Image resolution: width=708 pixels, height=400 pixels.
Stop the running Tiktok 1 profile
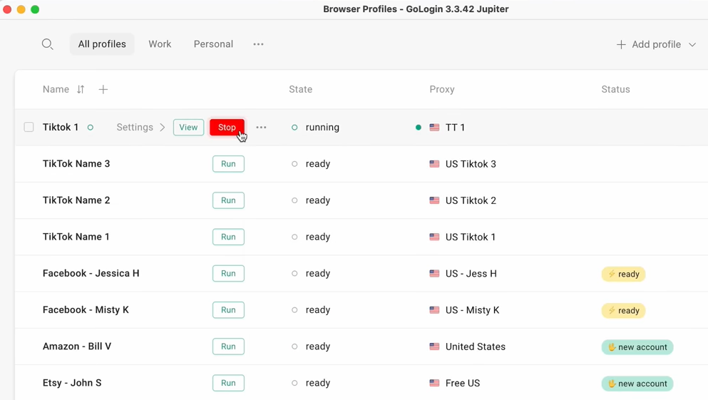pos(227,128)
